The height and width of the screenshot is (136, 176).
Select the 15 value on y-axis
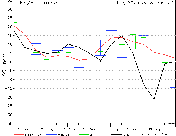point(10,36)
